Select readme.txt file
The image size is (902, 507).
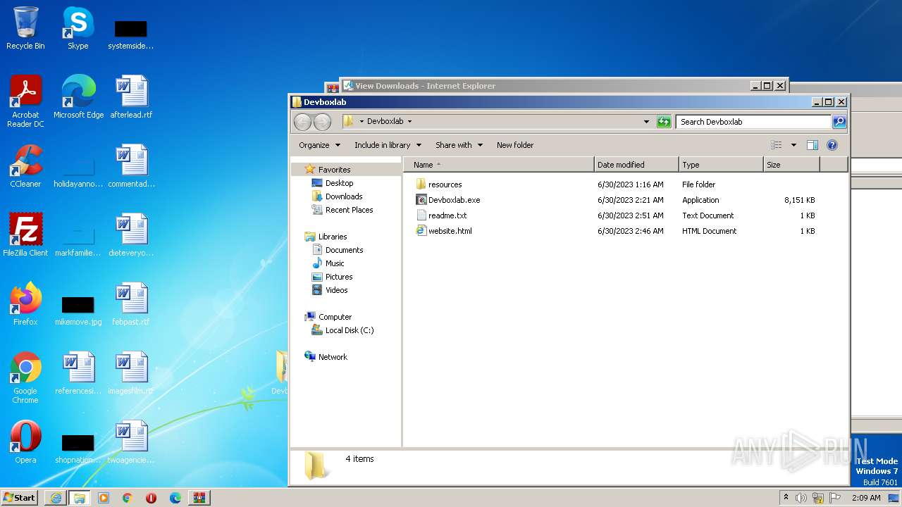click(441, 215)
